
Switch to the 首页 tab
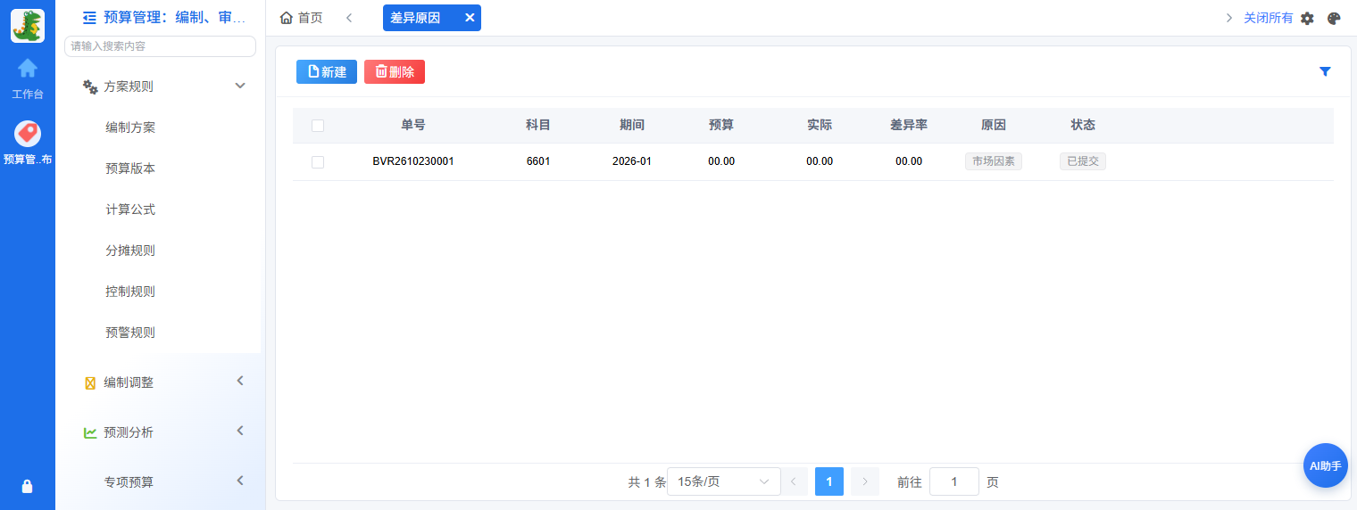[302, 18]
